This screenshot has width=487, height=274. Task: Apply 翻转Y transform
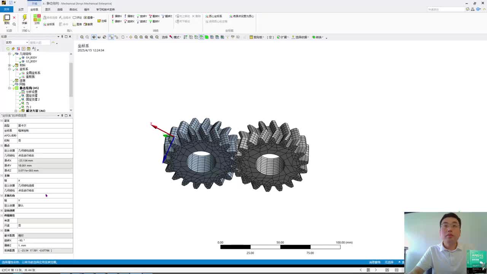tap(154, 21)
